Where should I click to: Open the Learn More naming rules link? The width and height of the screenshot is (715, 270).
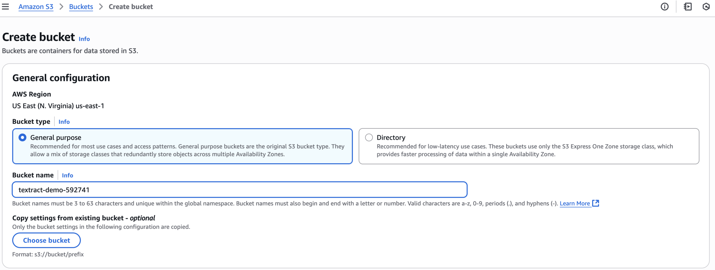pyautogui.click(x=575, y=203)
